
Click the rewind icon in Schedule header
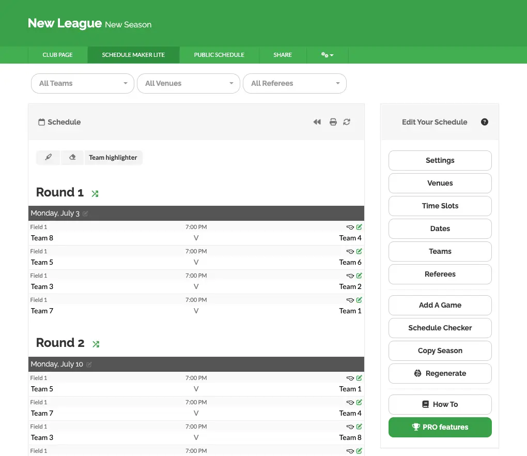coord(317,122)
